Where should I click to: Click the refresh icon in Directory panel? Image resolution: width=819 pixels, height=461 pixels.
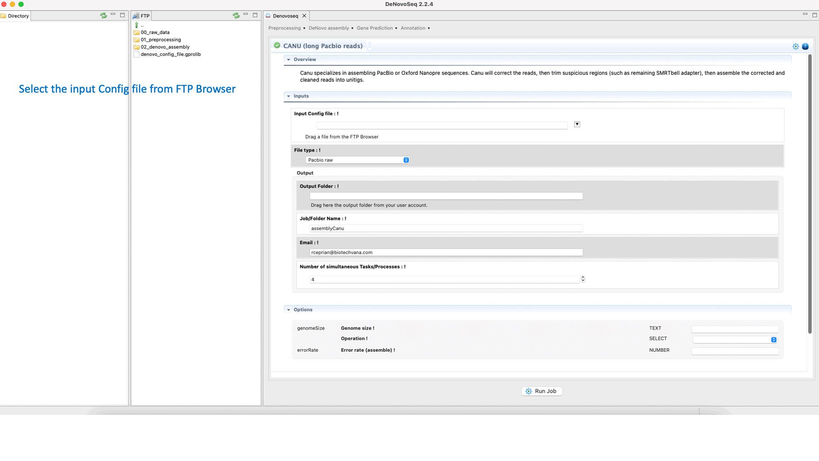103,15
